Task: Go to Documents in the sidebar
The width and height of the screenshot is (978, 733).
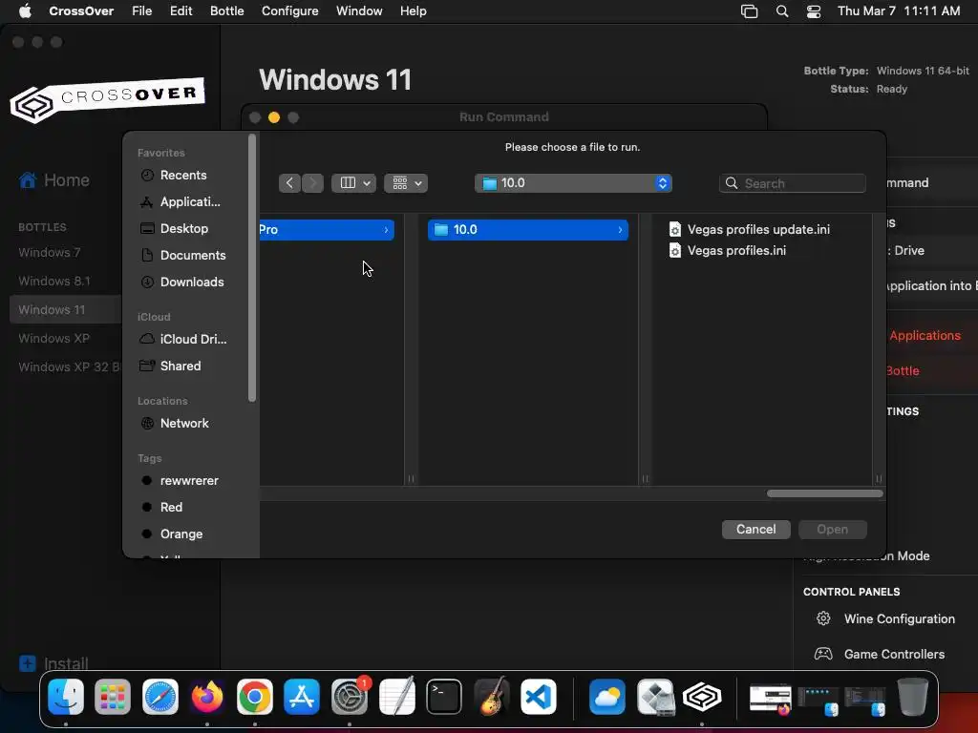Action: (x=193, y=256)
